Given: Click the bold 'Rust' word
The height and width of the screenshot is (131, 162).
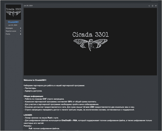Looking at the screenshot, I should 50,118.
